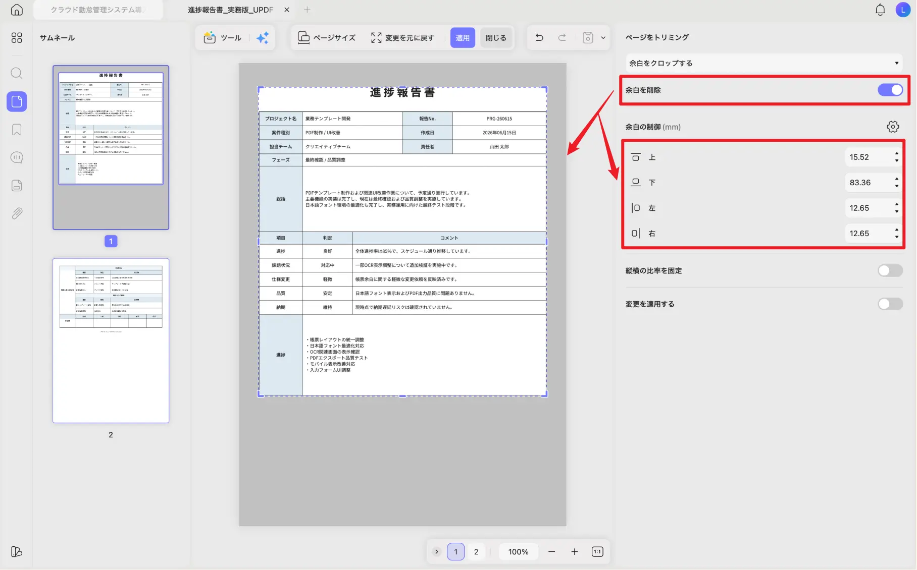Toggle the 余白を削除 switch
The image size is (917, 570).
[890, 90]
